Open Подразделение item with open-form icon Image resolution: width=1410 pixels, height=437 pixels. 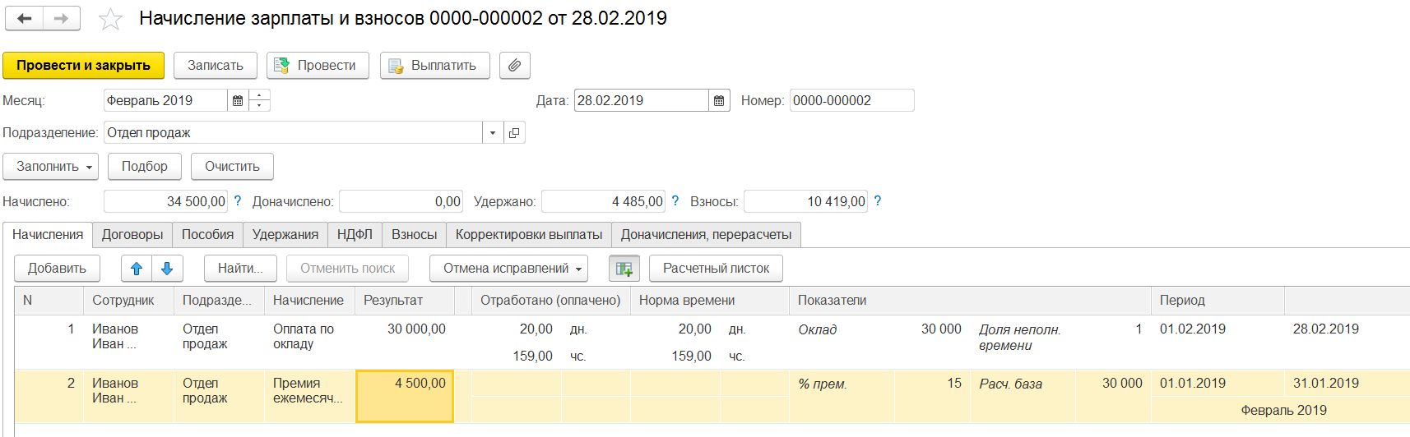(x=514, y=132)
